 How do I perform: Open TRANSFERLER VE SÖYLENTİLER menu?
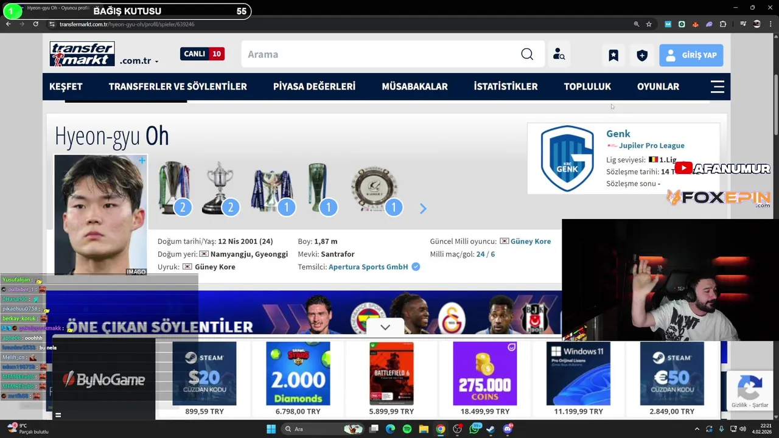[178, 86]
